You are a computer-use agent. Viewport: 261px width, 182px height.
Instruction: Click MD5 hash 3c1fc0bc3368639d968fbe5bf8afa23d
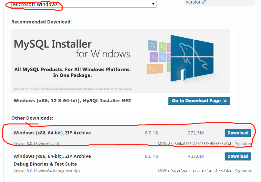coord(199,144)
